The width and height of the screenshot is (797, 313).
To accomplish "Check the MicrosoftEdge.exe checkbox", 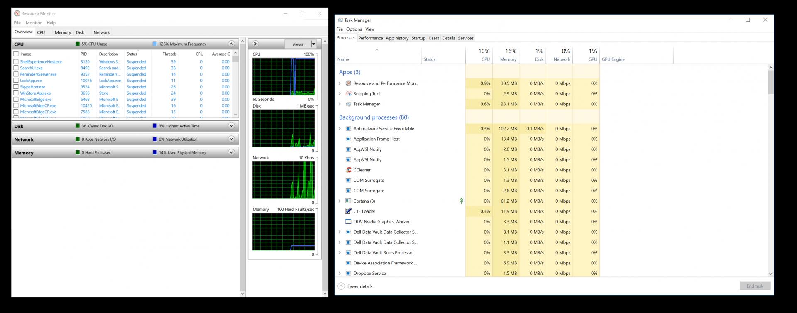I will tap(16, 99).
